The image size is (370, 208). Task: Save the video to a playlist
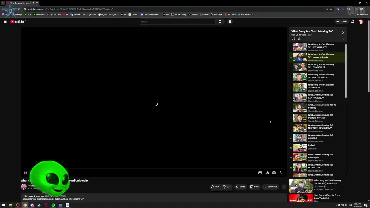(254, 187)
